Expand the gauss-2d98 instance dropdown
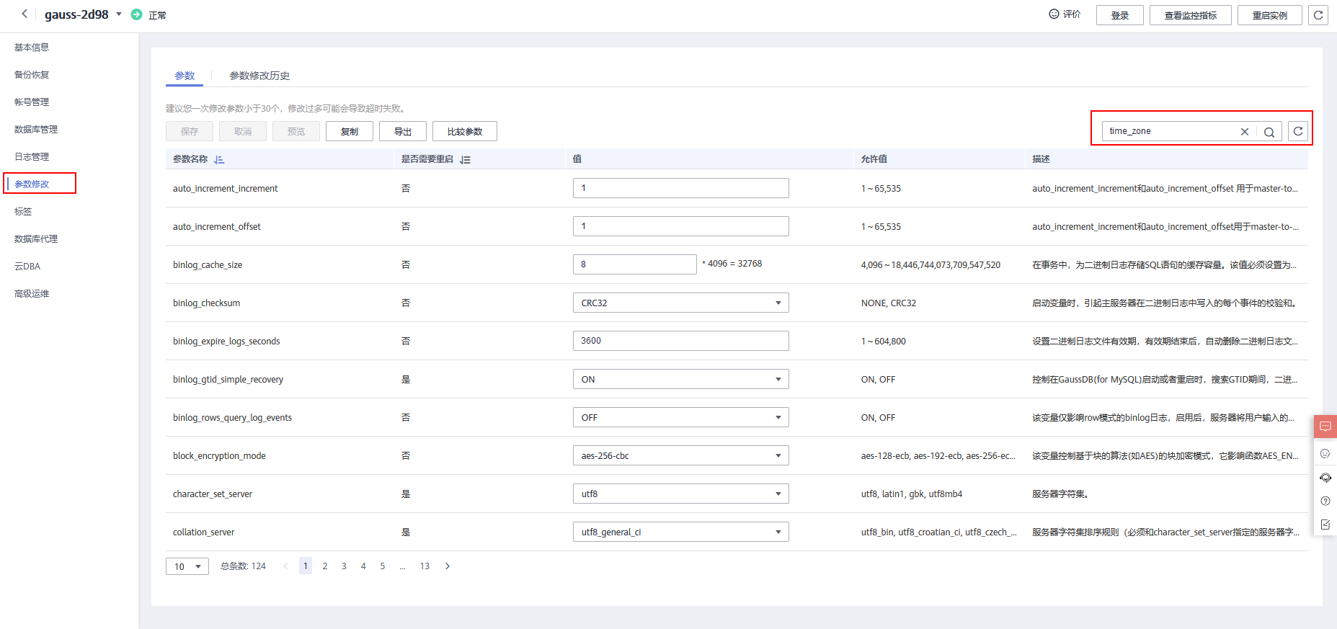 [119, 14]
